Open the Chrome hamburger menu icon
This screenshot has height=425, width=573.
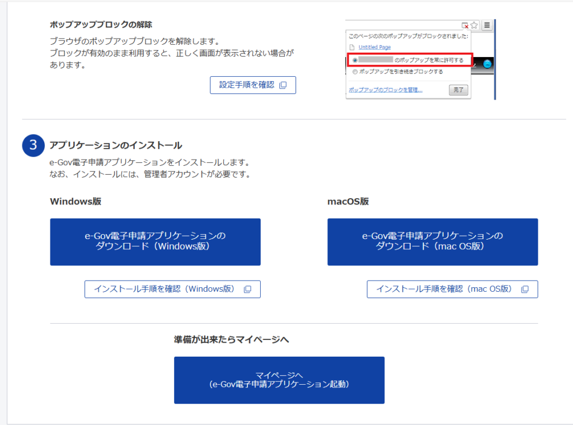487,25
